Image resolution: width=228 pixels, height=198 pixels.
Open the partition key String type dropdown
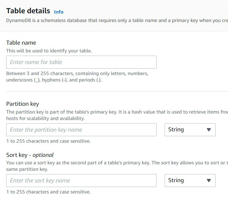190,130
